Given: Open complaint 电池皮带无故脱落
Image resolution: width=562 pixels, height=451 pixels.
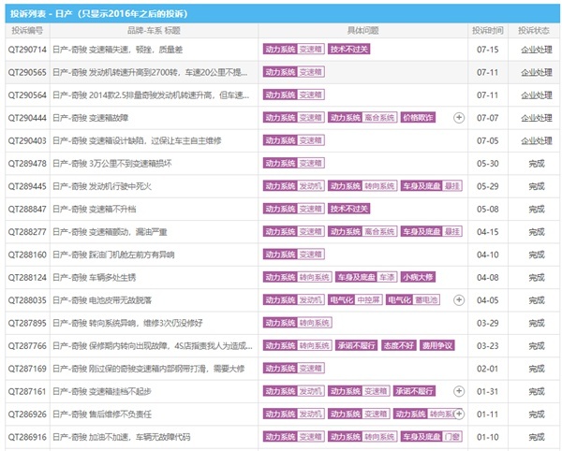Looking at the screenshot, I should [102, 300].
